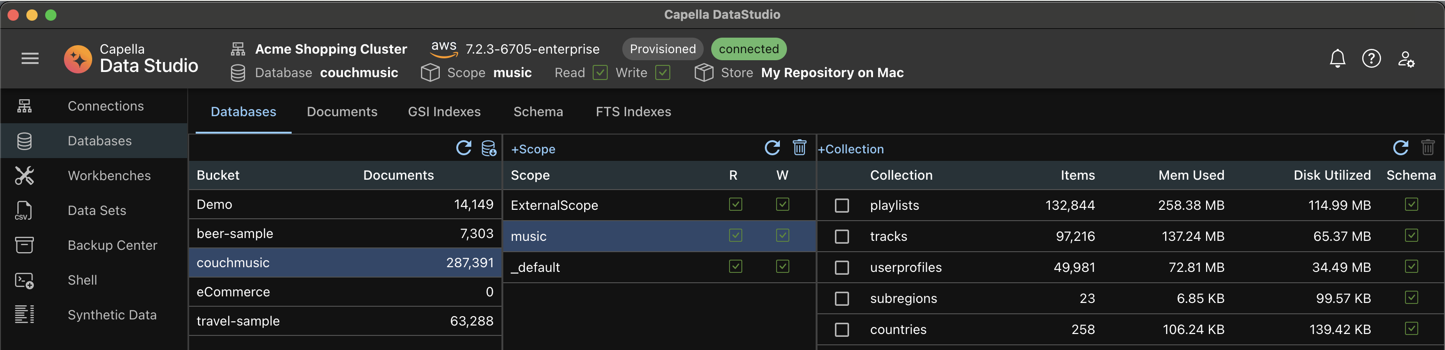Select the _default scope row
This screenshot has height=350, width=1445.
[x=659, y=267]
